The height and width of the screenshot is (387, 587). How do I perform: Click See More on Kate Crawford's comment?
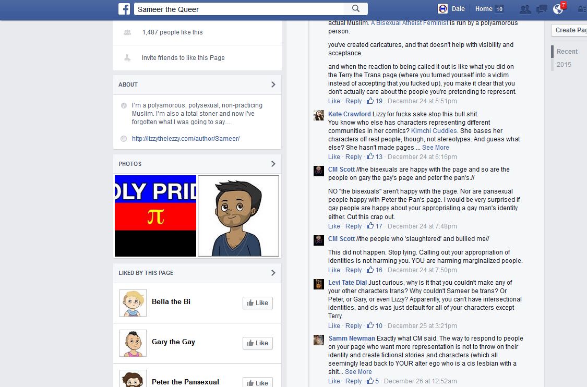(x=435, y=148)
